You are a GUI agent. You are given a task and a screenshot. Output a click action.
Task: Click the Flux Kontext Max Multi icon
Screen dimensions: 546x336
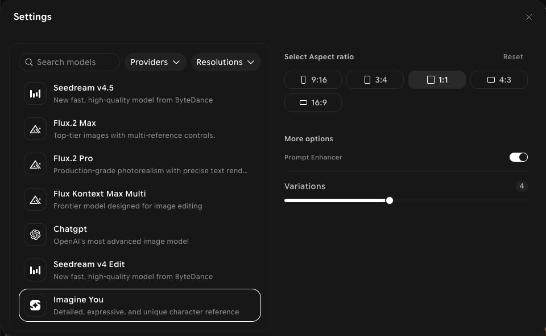tap(35, 199)
